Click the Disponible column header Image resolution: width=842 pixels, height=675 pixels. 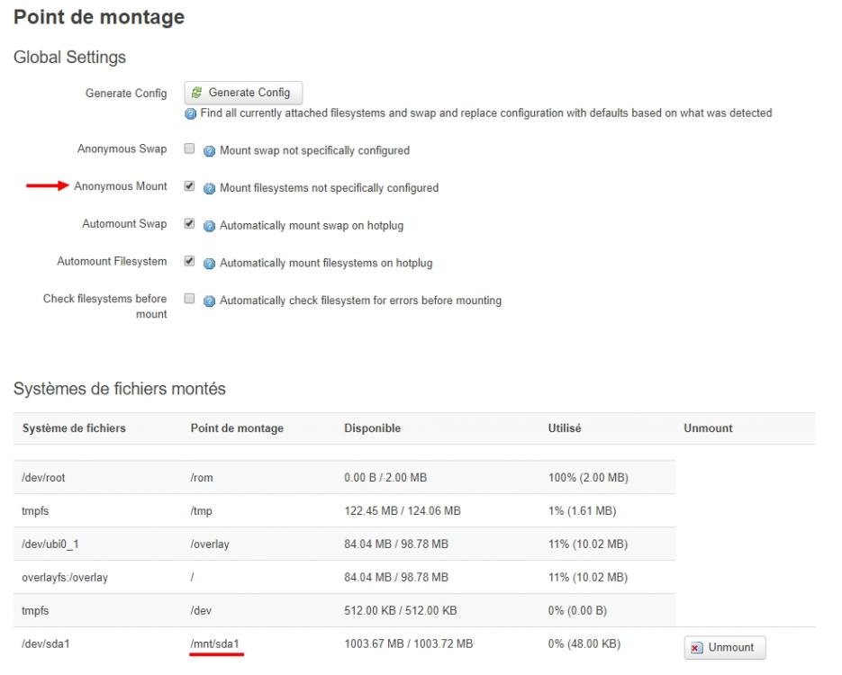click(372, 428)
